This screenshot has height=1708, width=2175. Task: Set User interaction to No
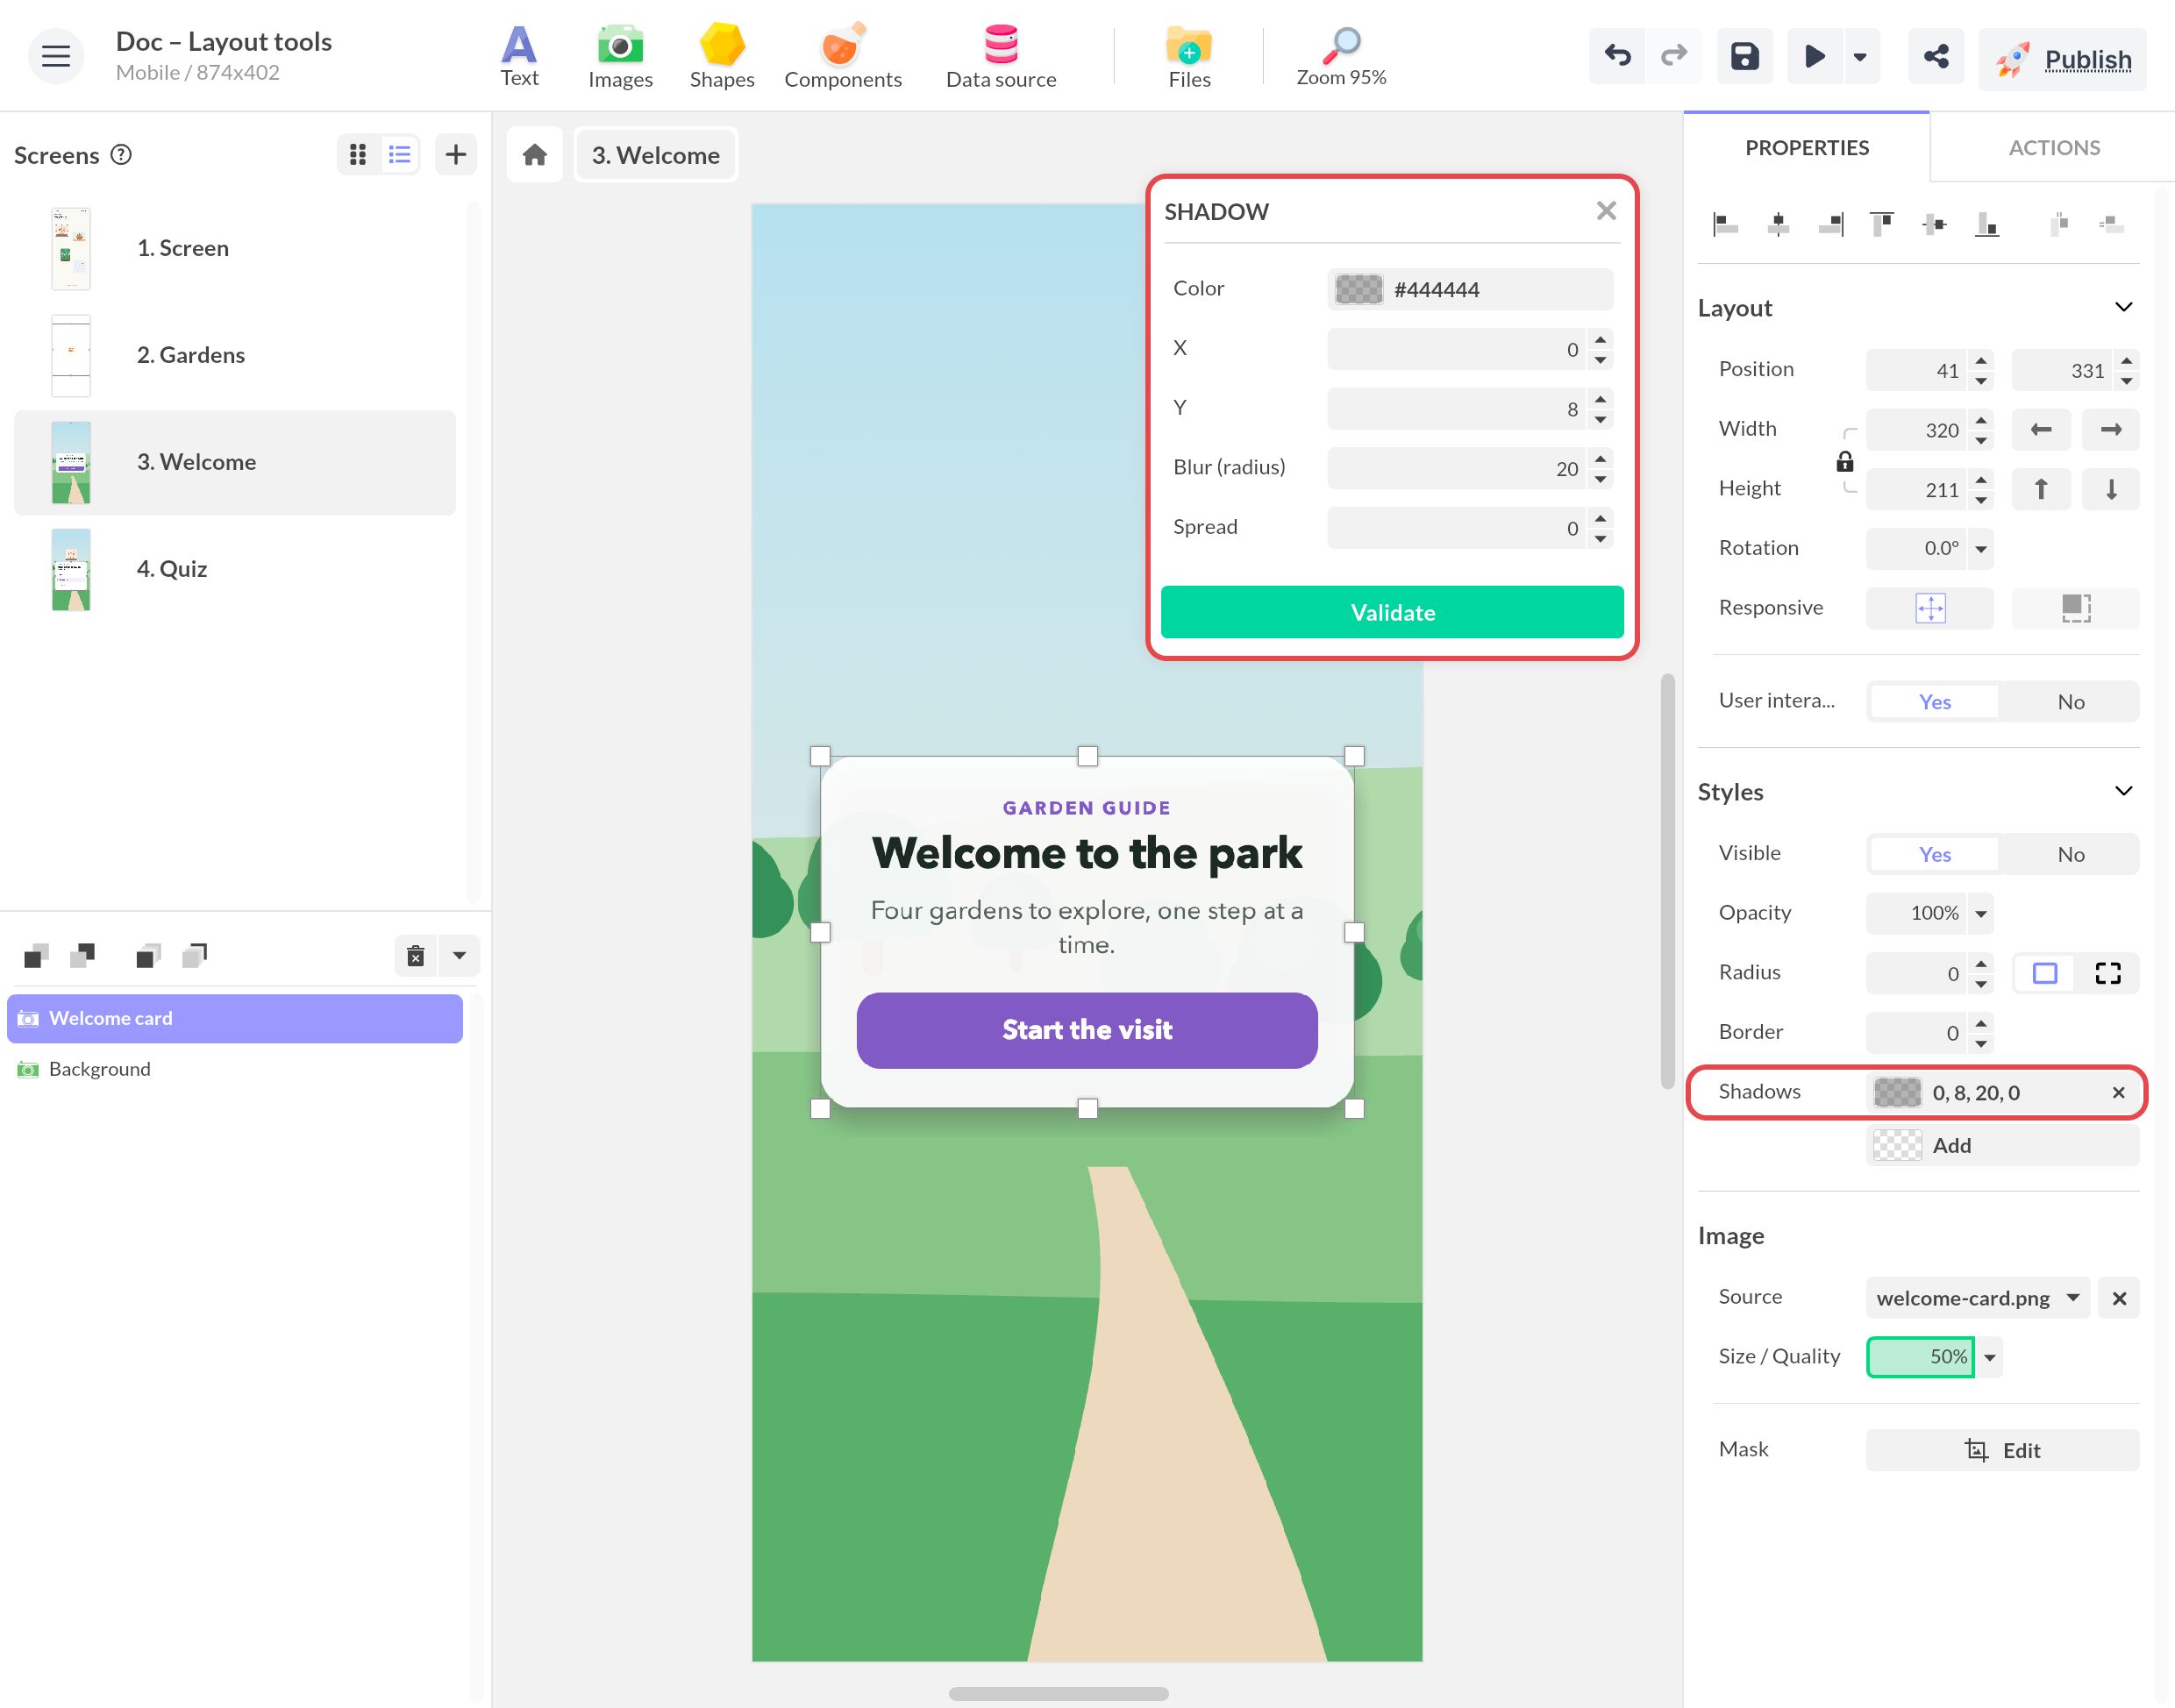pos(2070,702)
